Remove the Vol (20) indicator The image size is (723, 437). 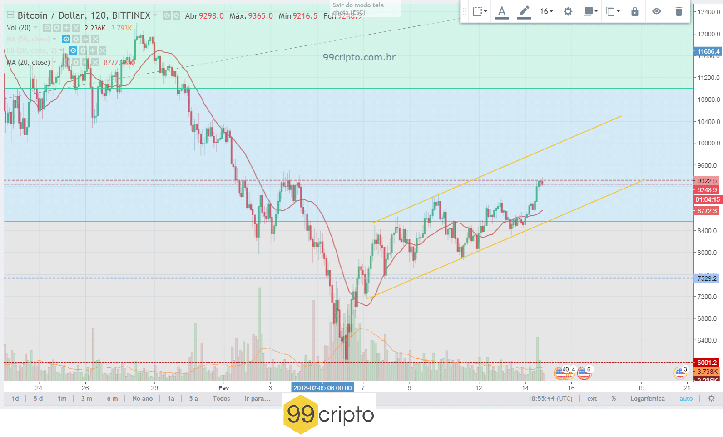click(76, 28)
